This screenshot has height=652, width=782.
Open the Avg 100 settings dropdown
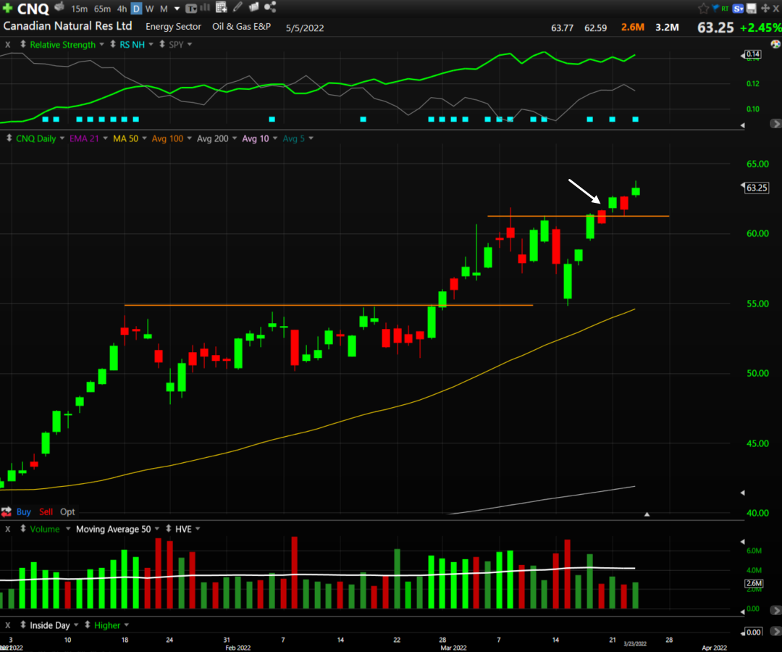tap(190, 138)
